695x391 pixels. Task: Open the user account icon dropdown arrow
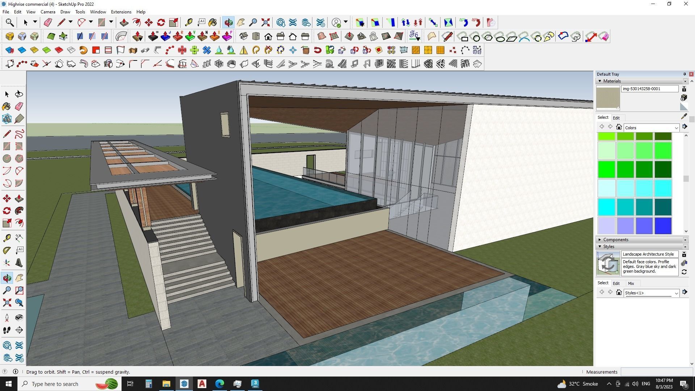tap(346, 22)
